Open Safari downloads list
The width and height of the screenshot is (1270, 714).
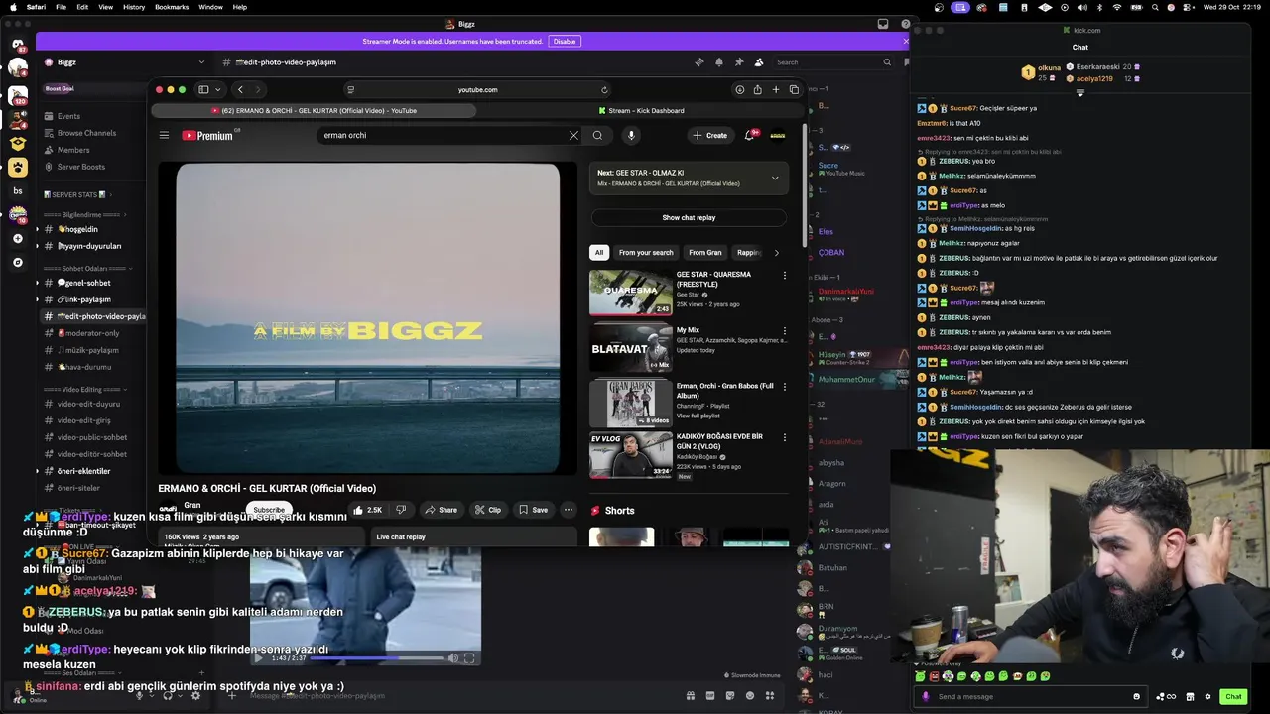(x=739, y=89)
